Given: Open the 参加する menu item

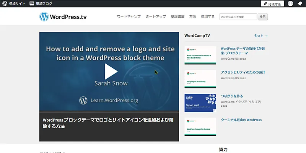Looking at the screenshot, I should [208, 17].
